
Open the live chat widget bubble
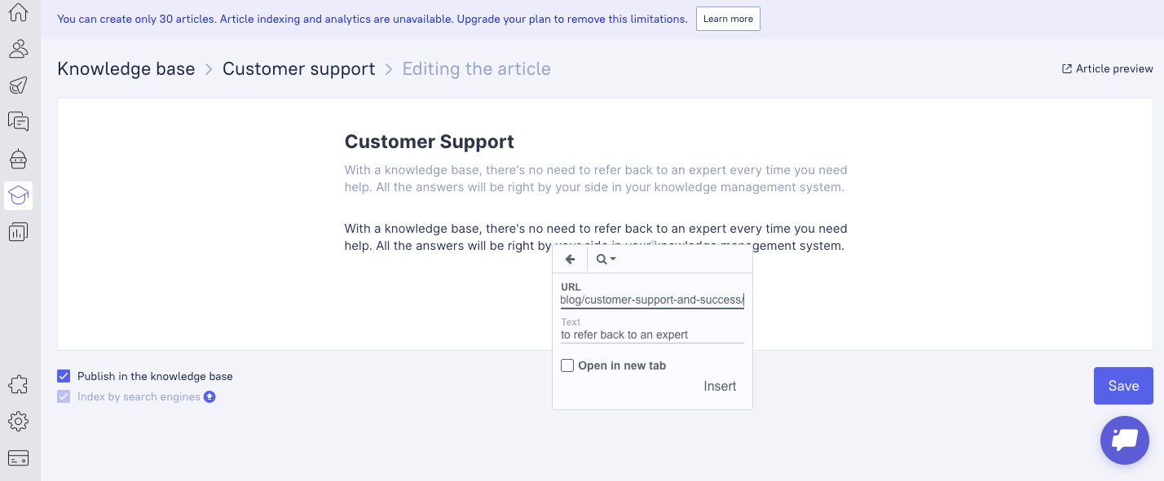(1124, 440)
